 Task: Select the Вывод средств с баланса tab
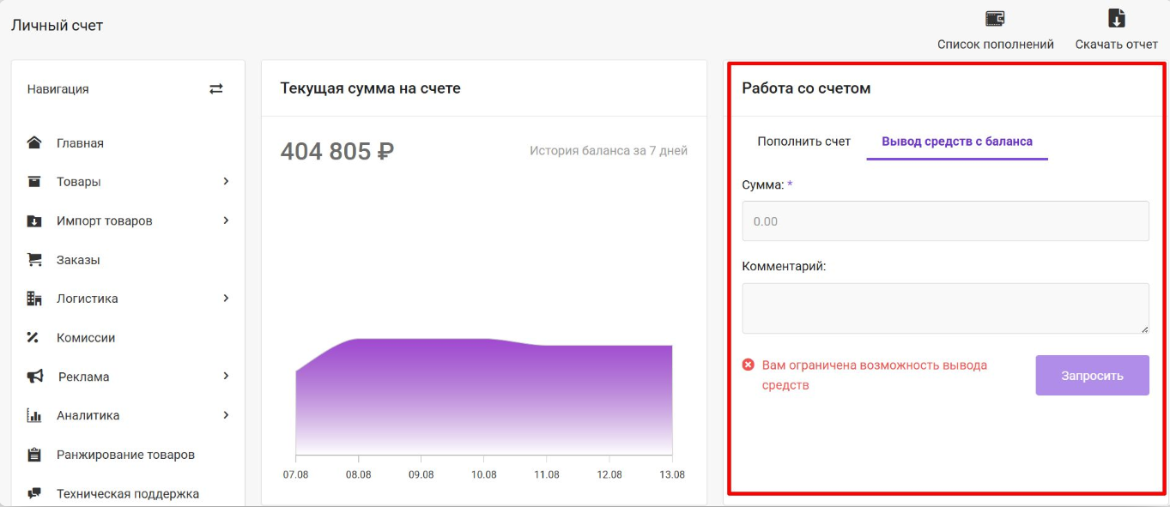(x=956, y=142)
